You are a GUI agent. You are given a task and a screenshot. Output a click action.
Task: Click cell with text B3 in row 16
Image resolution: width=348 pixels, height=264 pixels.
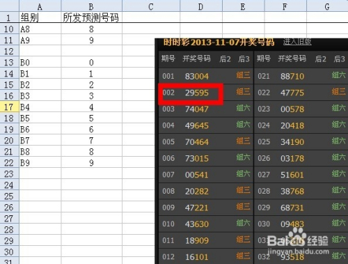(x=40, y=96)
